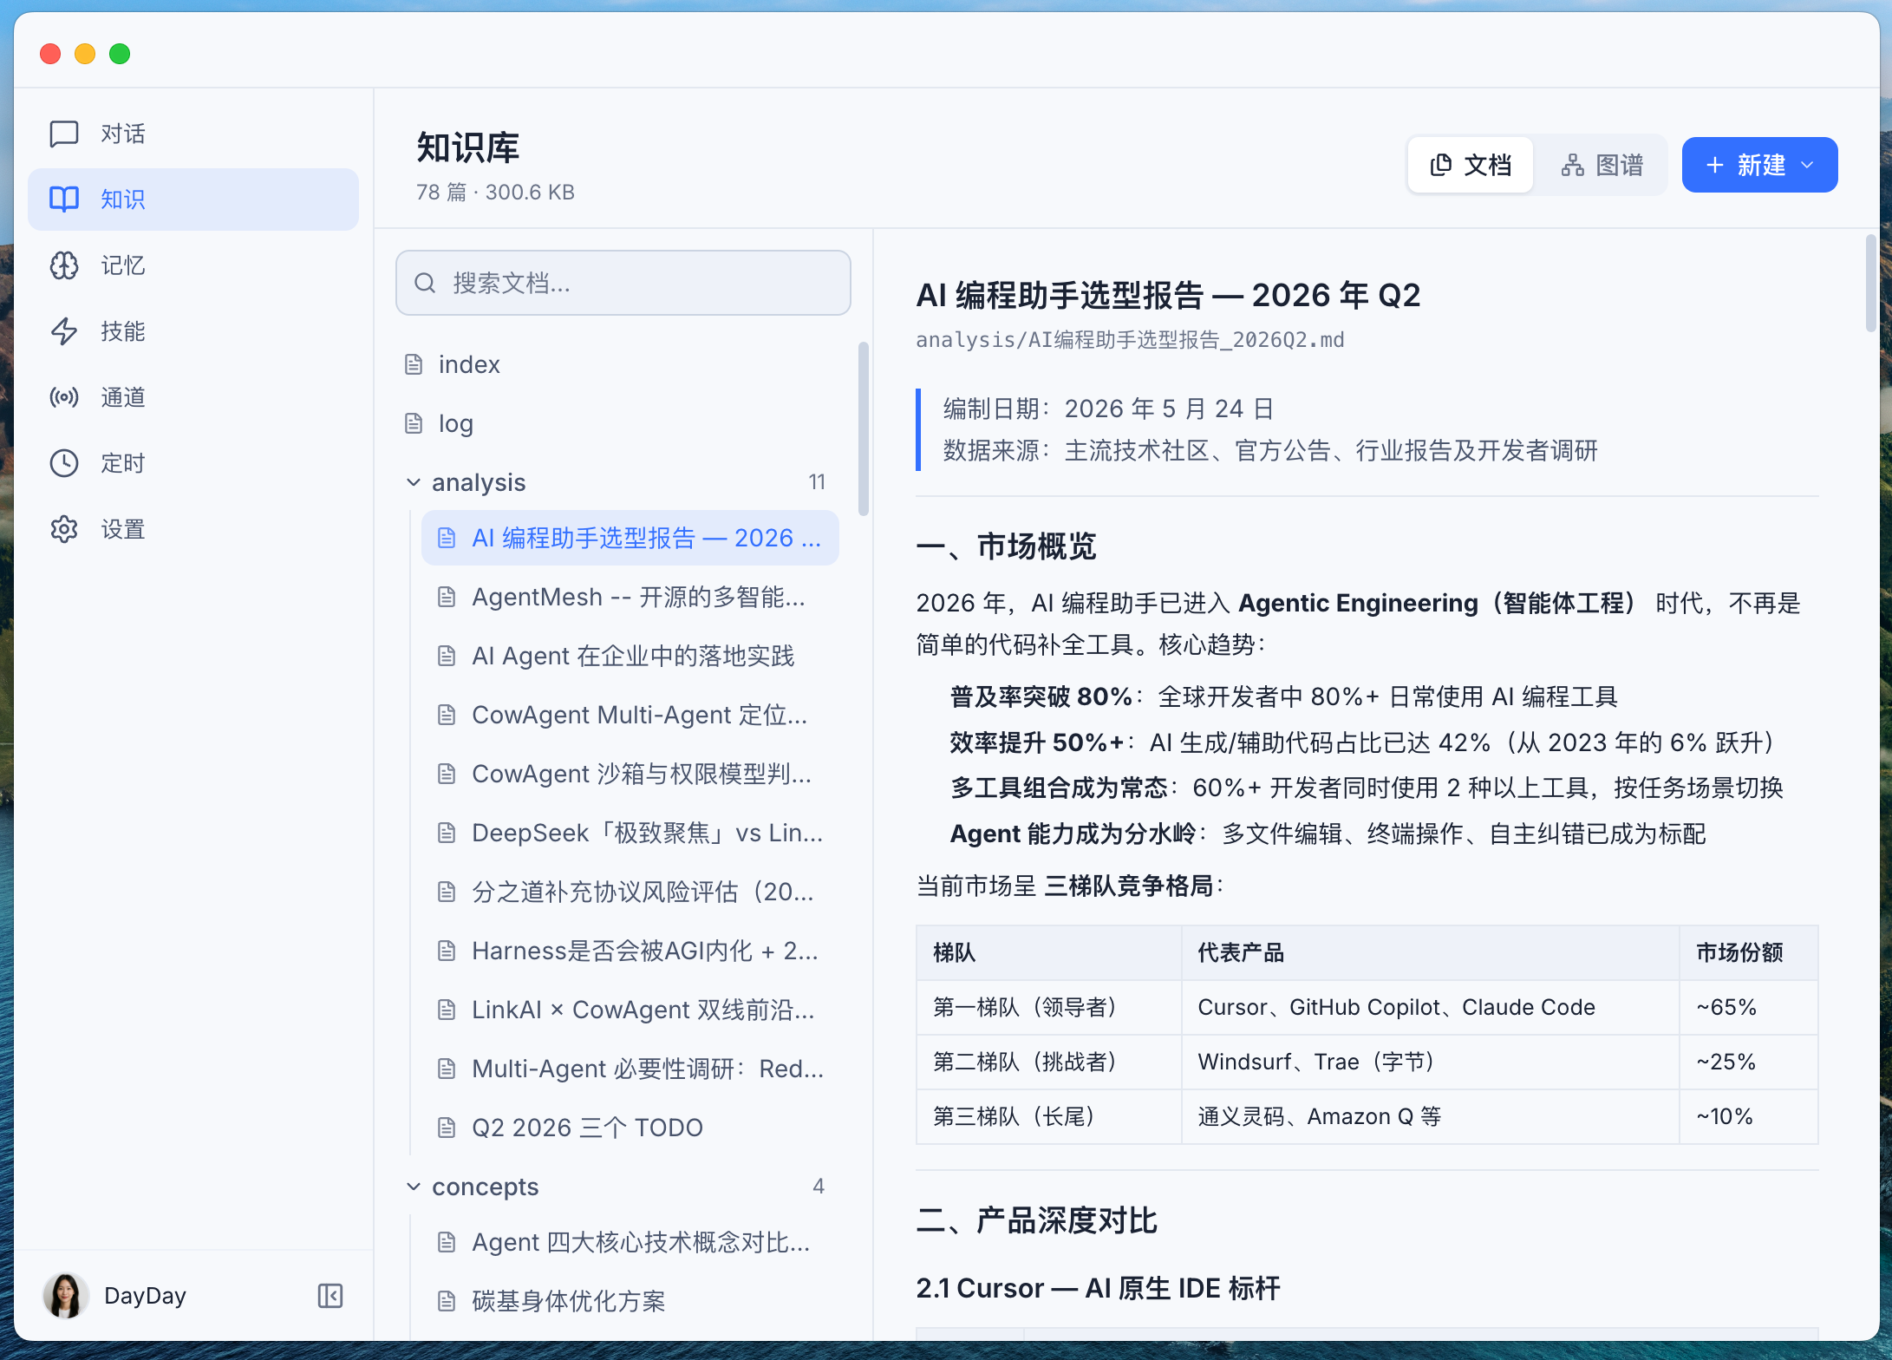This screenshot has width=1892, height=1360.
Task: Click the gear icon beside 设置
Action: point(64,529)
